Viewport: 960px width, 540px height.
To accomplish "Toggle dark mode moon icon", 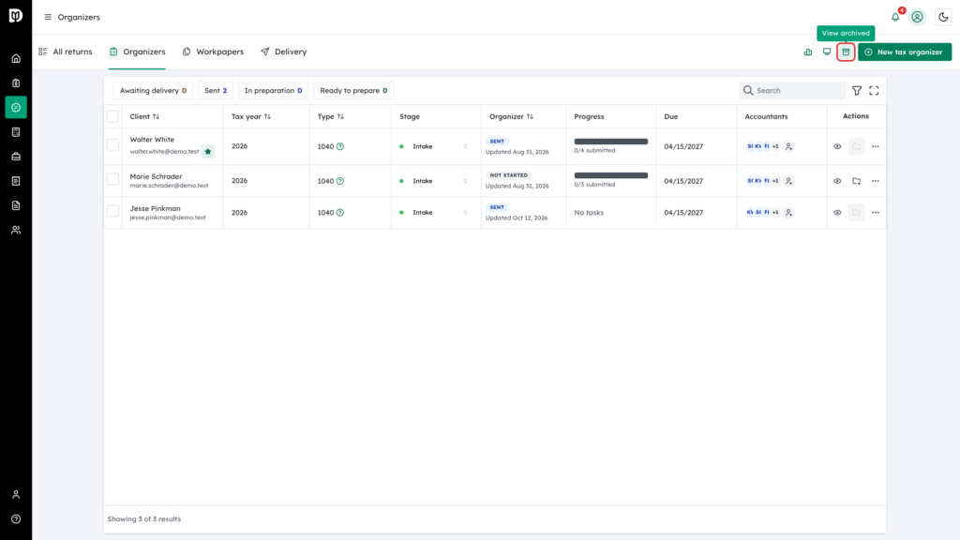I will click(943, 17).
